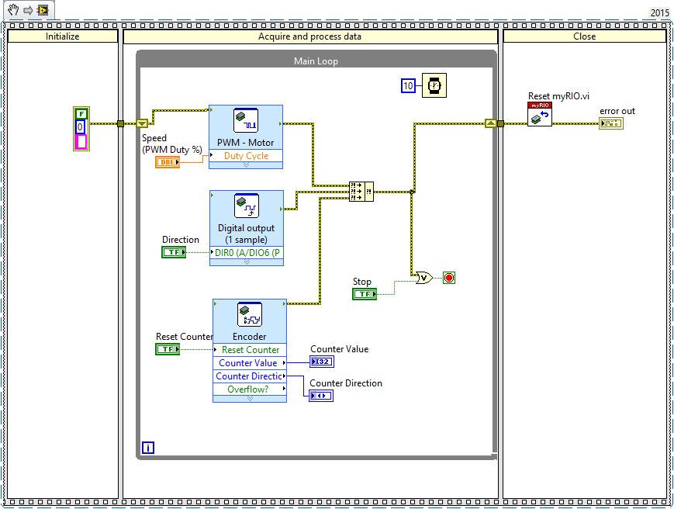Select the numeric constant 10
The image size is (674, 509).
[408, 85]
